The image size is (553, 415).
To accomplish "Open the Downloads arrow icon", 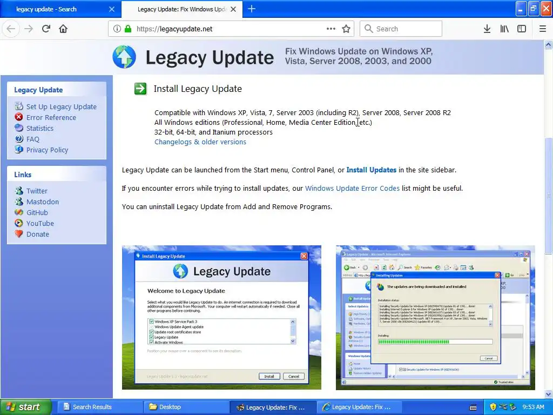I will [x=487, y=29].
